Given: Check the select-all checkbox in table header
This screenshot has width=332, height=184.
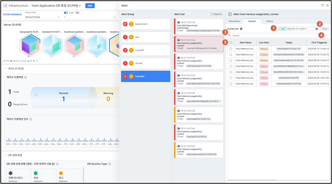Looking at the screenshot, I should [231, 42].
